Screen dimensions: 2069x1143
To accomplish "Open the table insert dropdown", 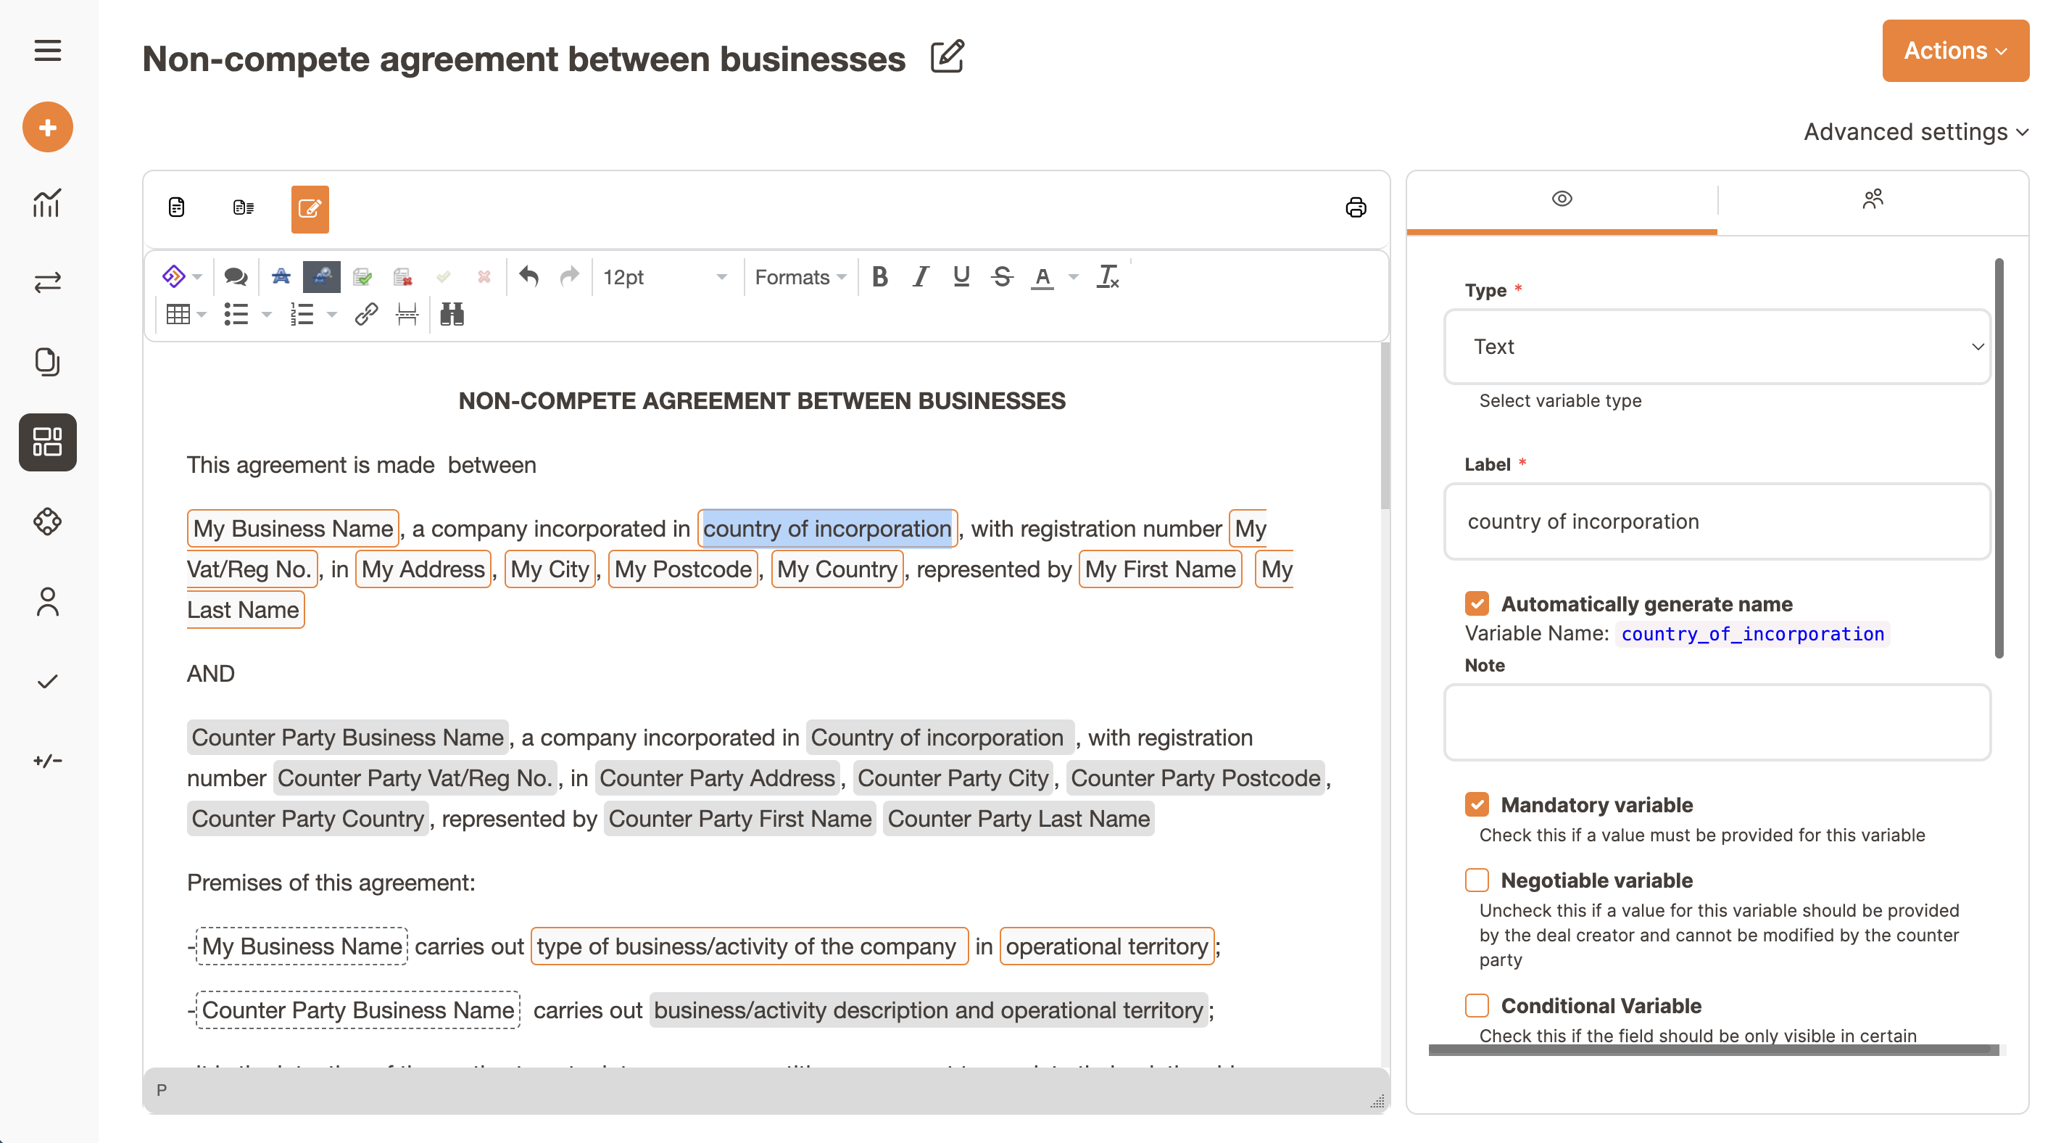I will (186, 314).
